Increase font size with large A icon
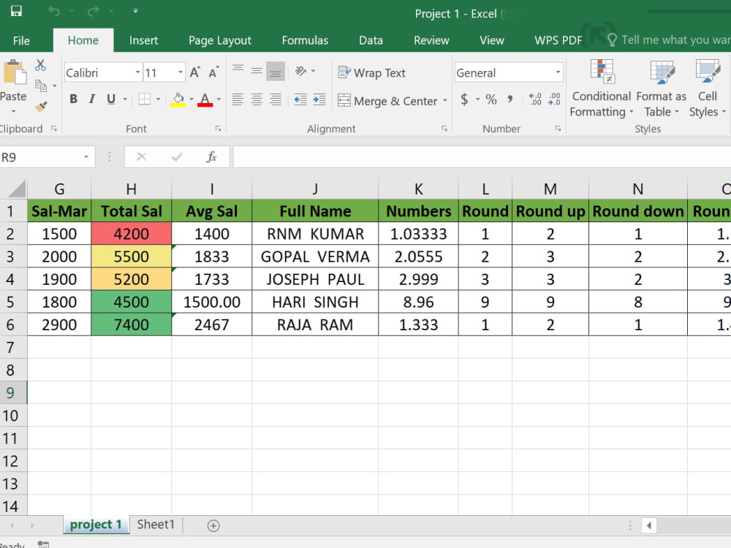 pyautogui.click(x=195, y=72)
